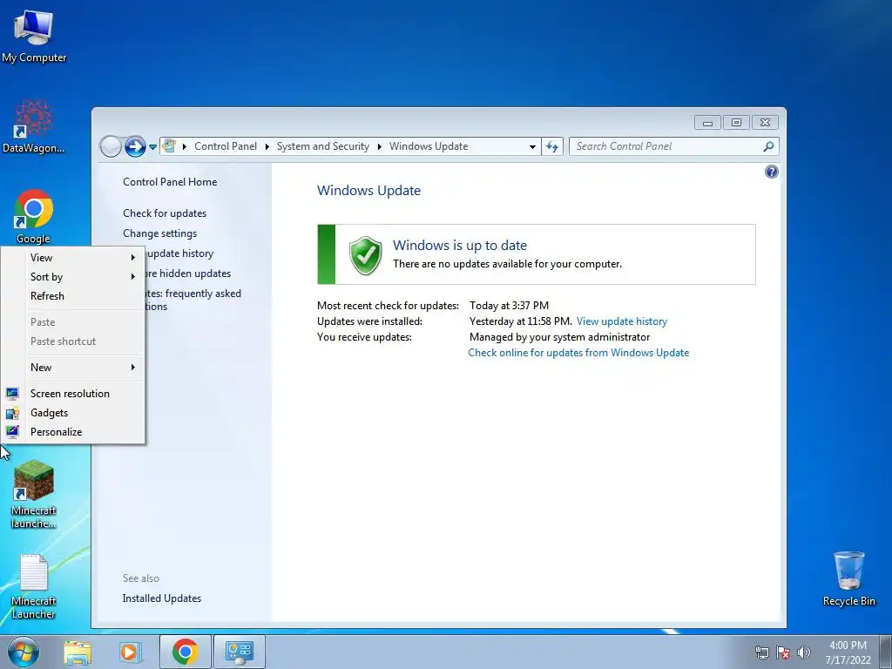The image size is (892, 669).
Task: Open Windows Update help question icon
Action: pos(772,172)
